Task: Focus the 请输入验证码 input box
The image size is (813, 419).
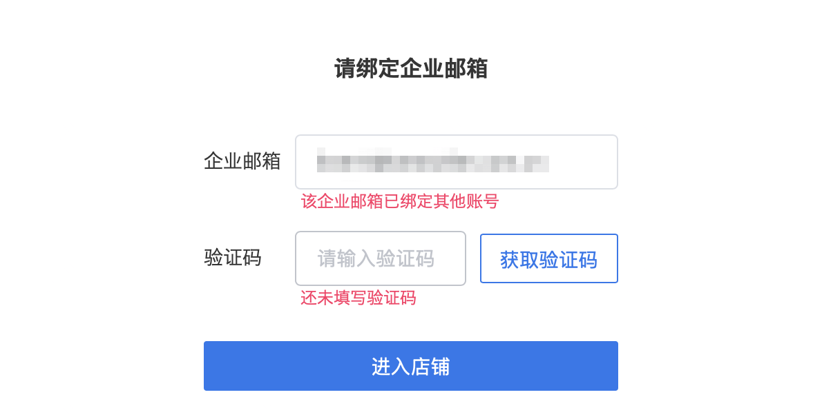Action: 380,258
